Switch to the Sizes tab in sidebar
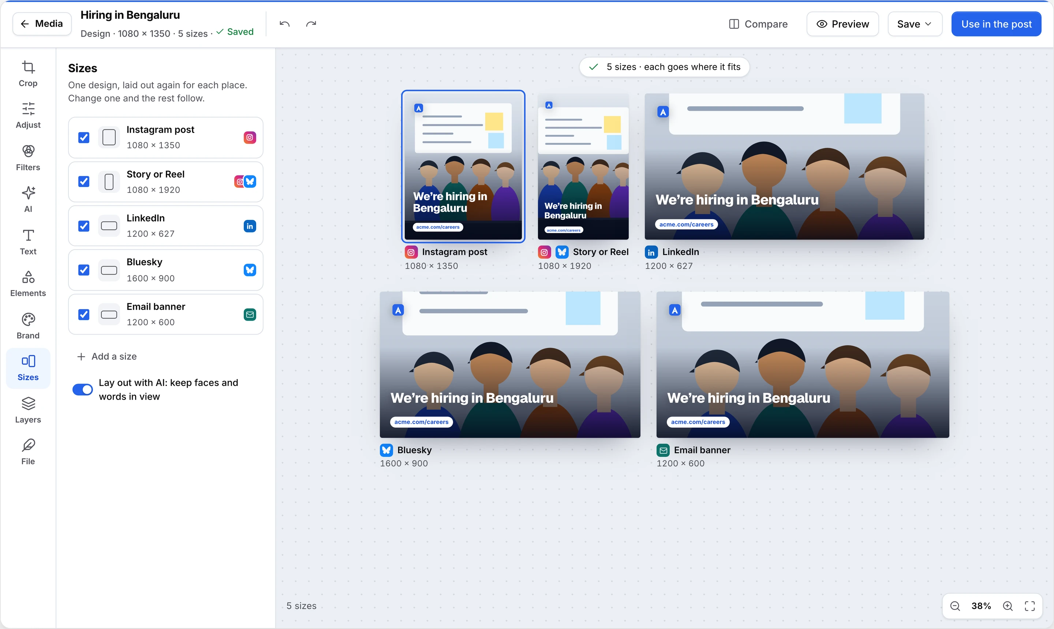Image resolution: width=1054 pixels, height=629 pixels. tap(28, 368)
